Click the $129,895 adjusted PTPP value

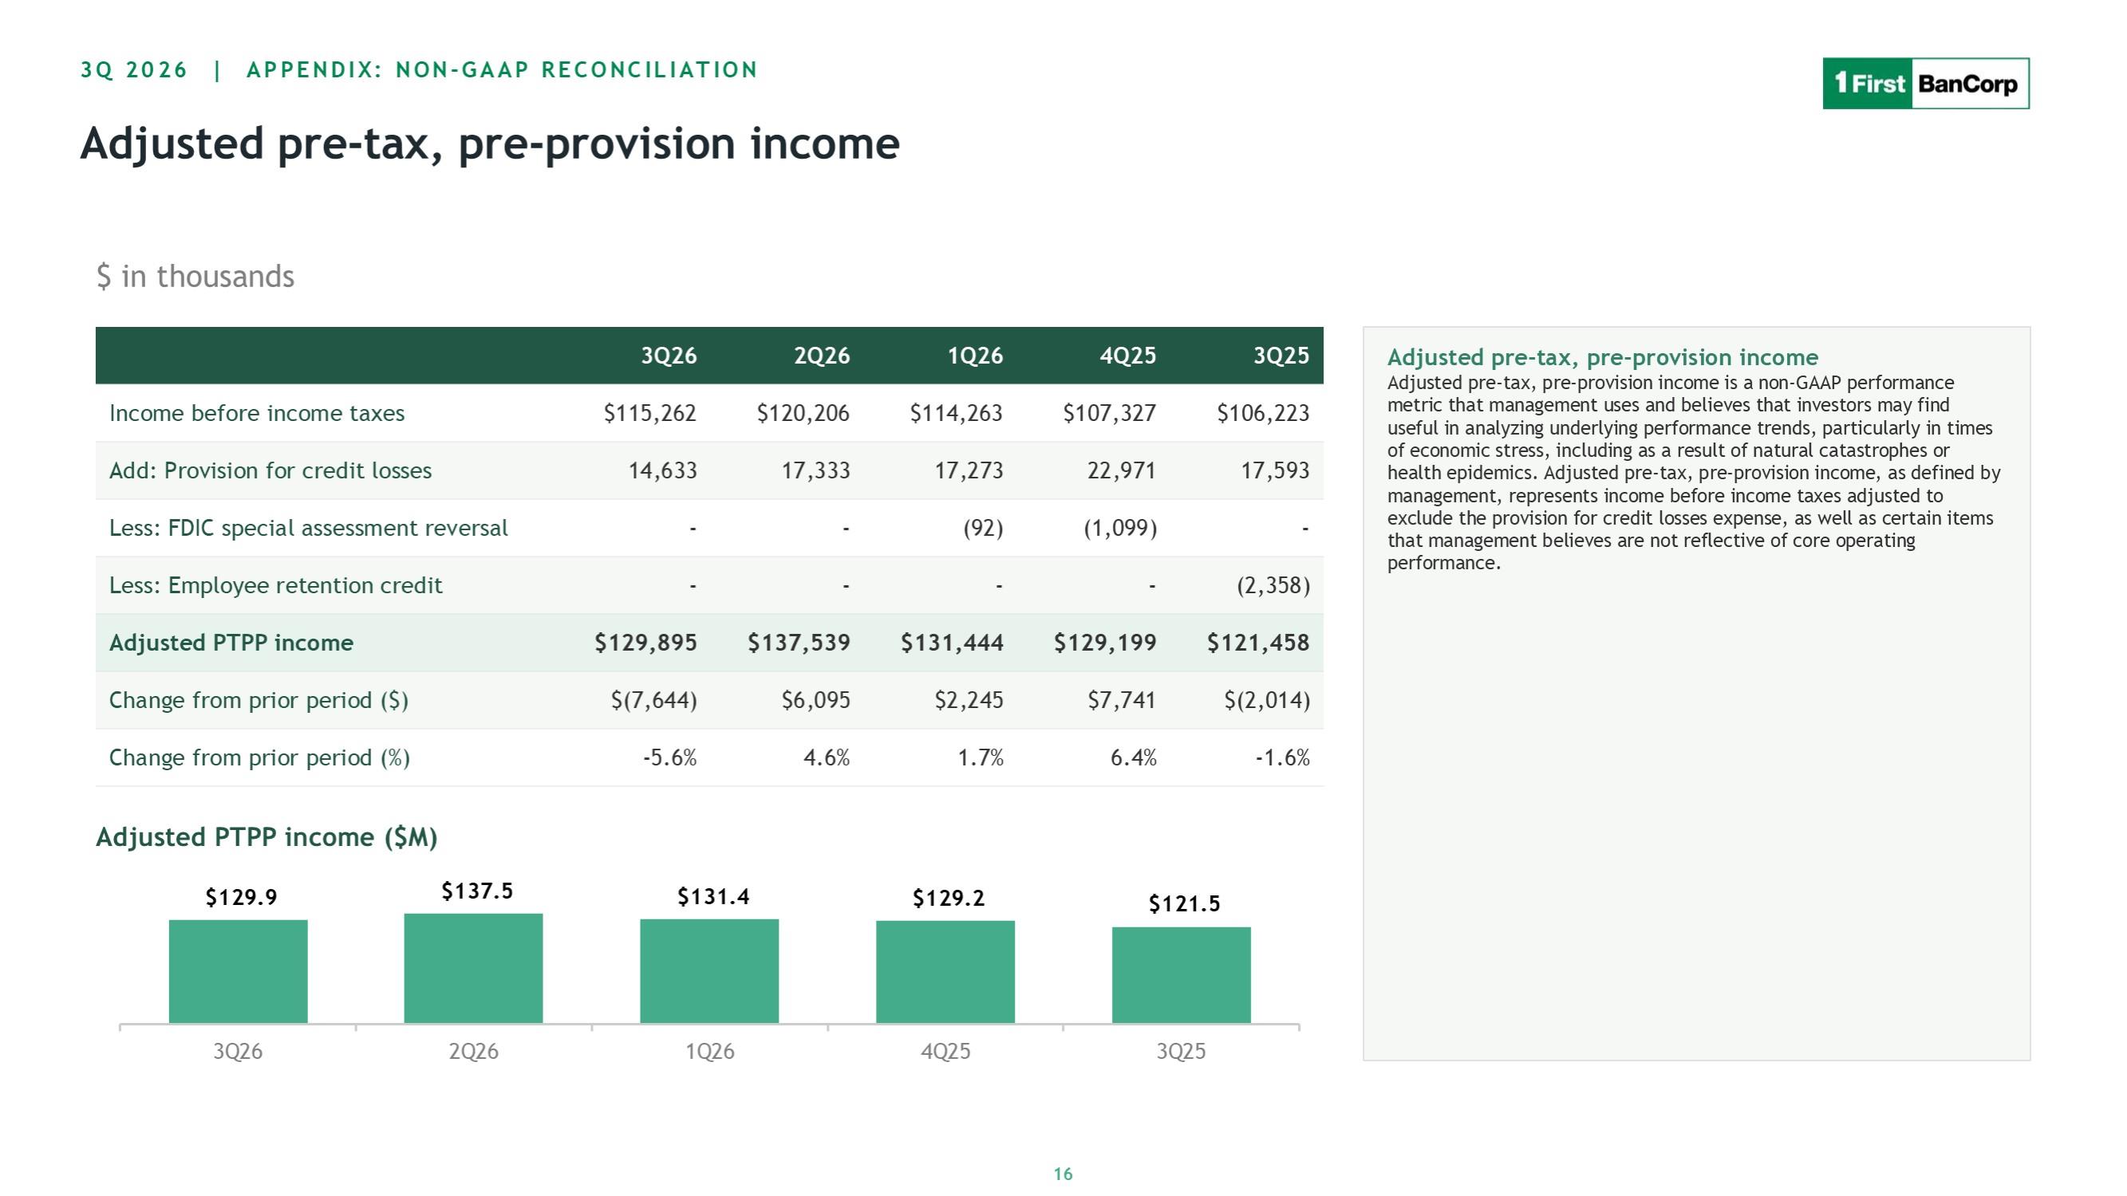click(x=645, y=643)
